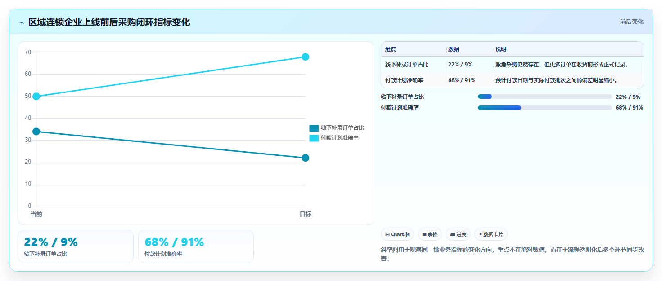Screen dimensions: 662x281
Task: Toggle 线下补录订单占比 series in chart legend
Action: tap(337, 128)
